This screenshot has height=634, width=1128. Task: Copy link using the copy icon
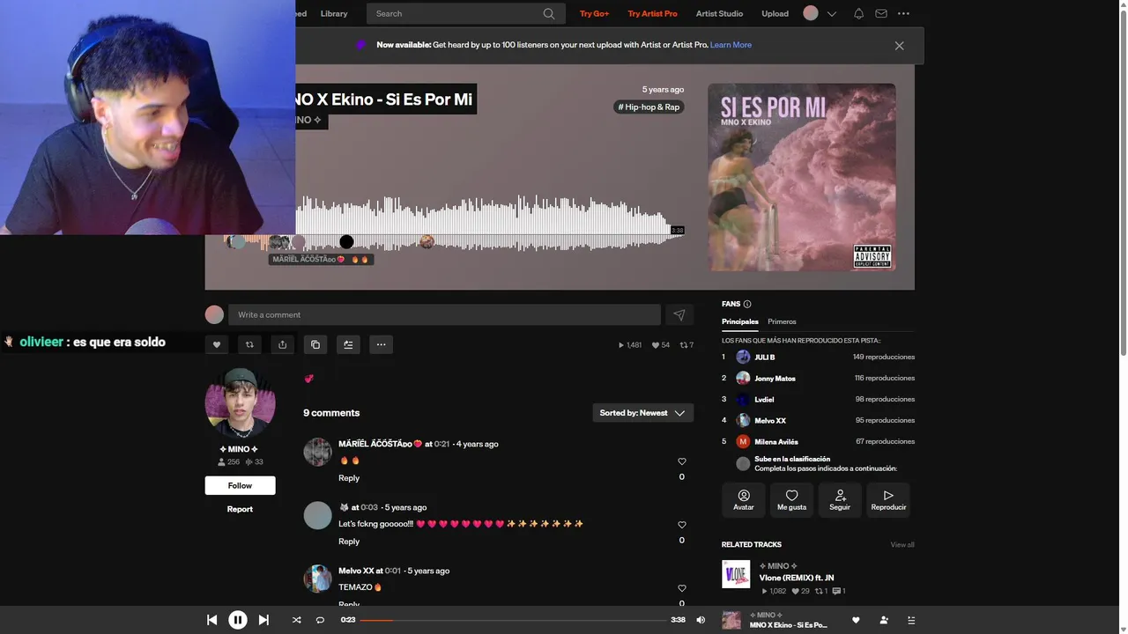[x=315, y=344]
